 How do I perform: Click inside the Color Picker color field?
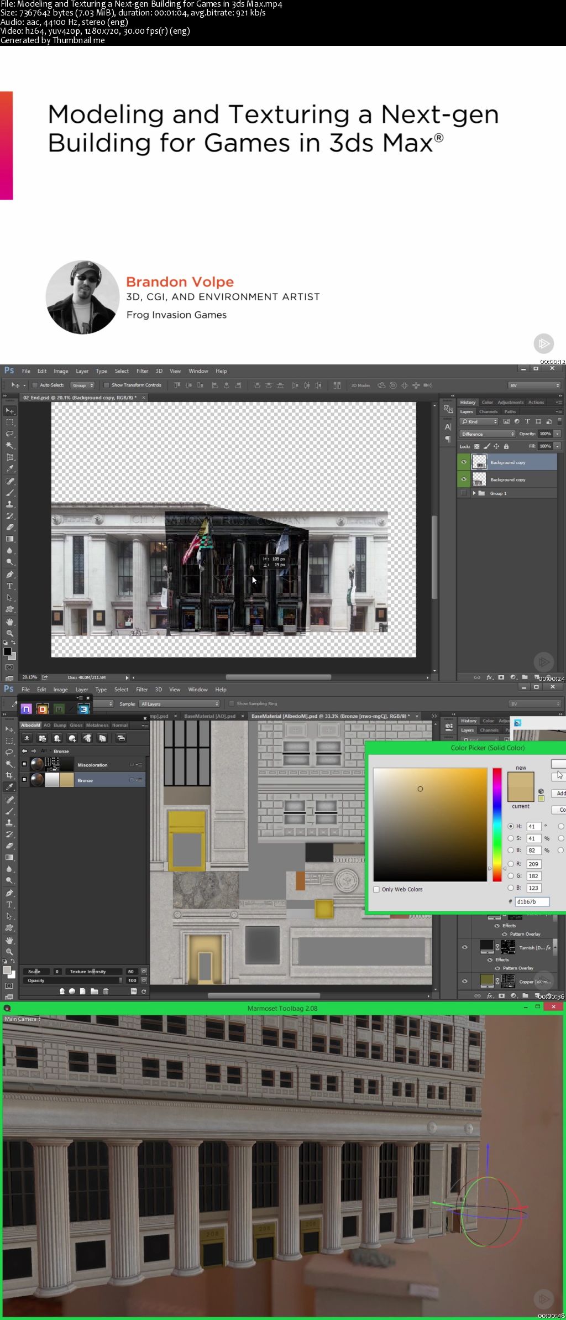pyautogui.click(x=430, y=824)
